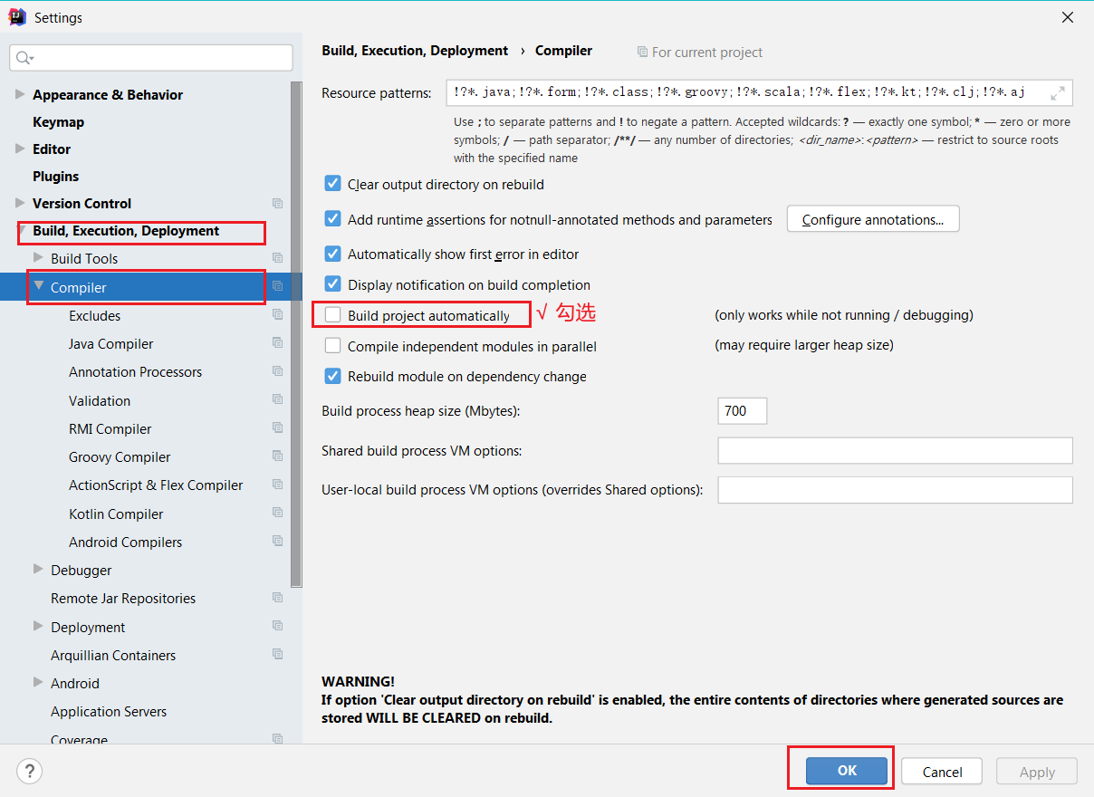This screenshot has height=797, width=1094.
Task: Collapse the Compiler node arrow
Action: [x=39, y=286]
